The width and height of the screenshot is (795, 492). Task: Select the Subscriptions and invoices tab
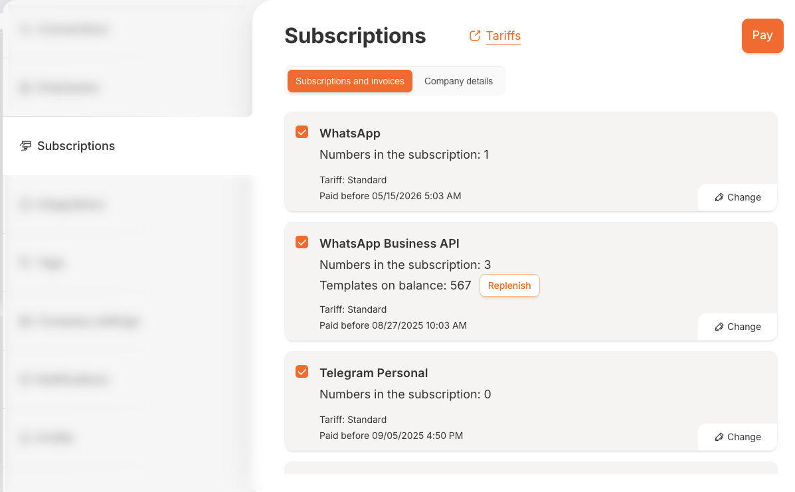pyautogui.click(x=350, y=81)
